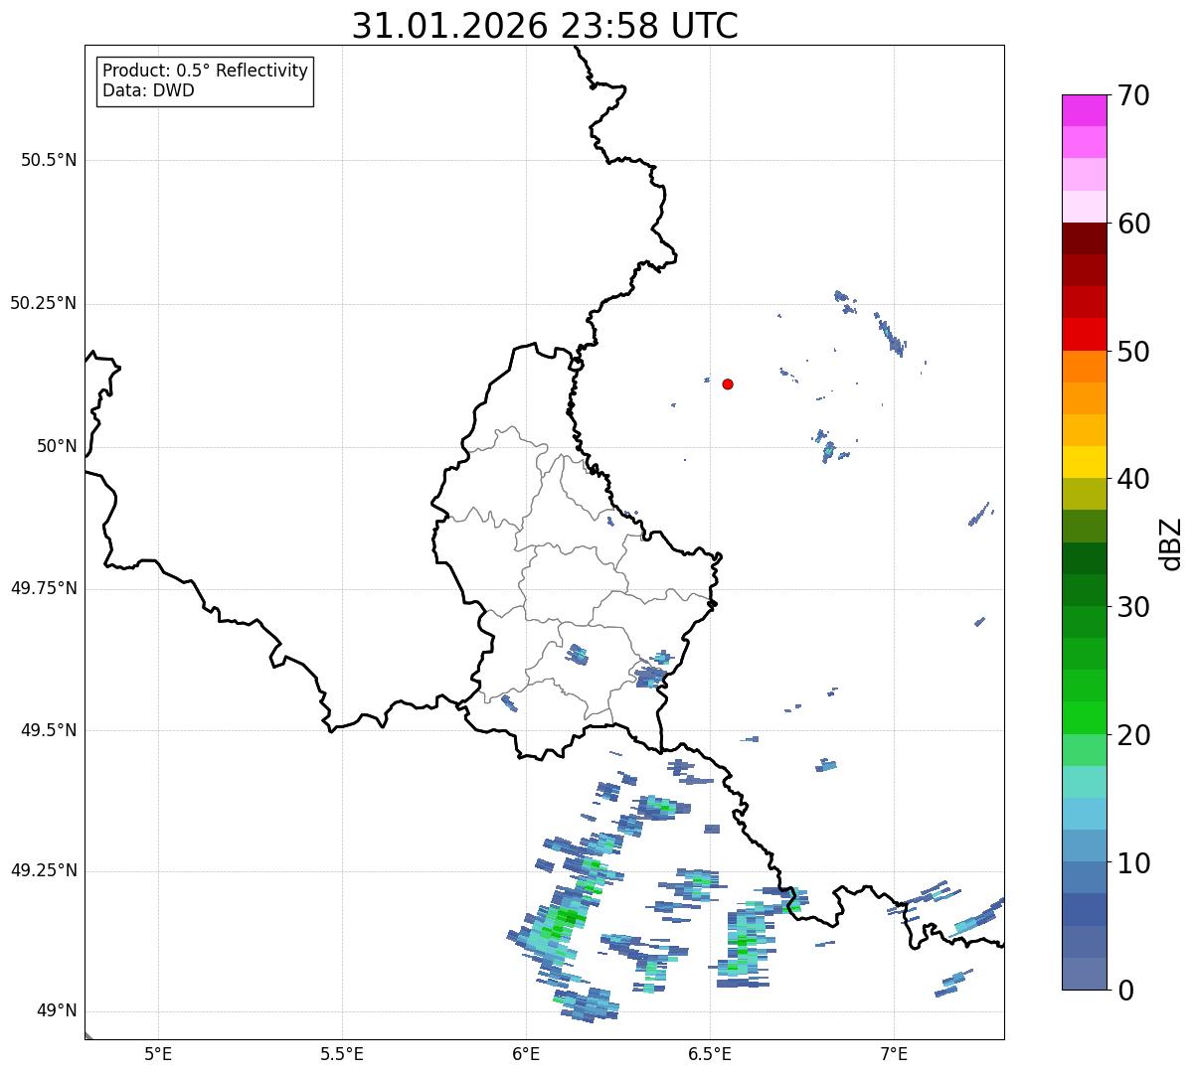
Task: Click the bright green colorbar segment above 20
Action: pos(1085,718)
